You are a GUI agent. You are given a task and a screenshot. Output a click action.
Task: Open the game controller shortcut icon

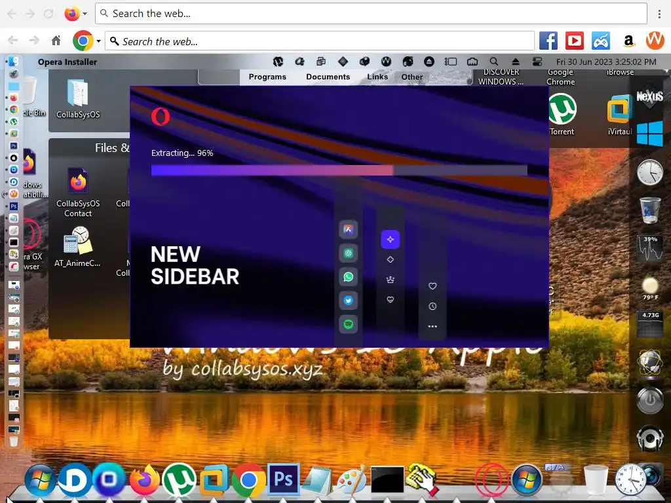[601, 41]
